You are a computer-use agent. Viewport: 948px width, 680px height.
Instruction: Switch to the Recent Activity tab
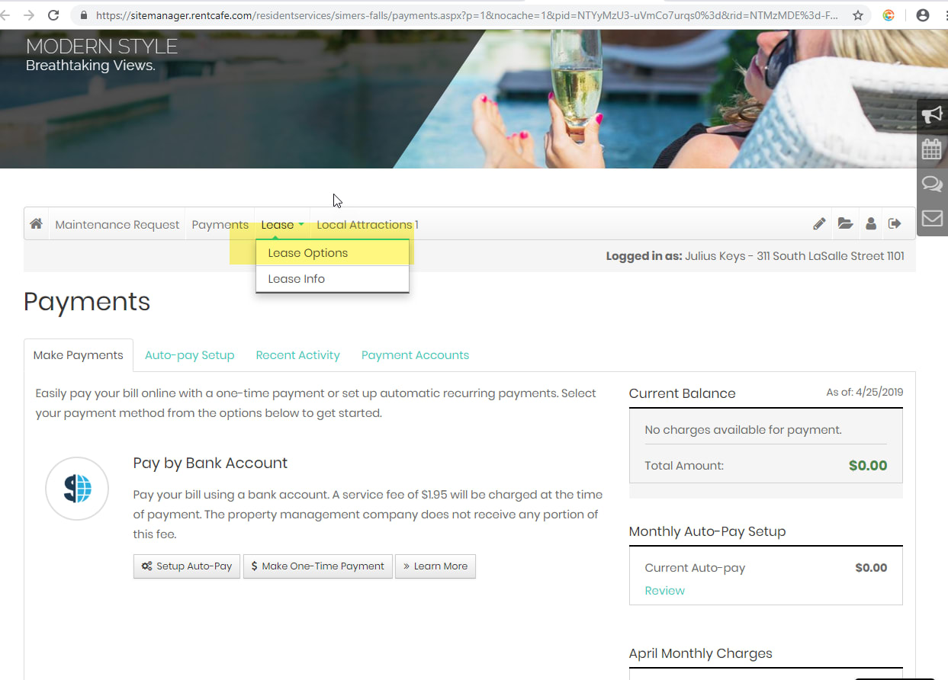click(297, 355)
